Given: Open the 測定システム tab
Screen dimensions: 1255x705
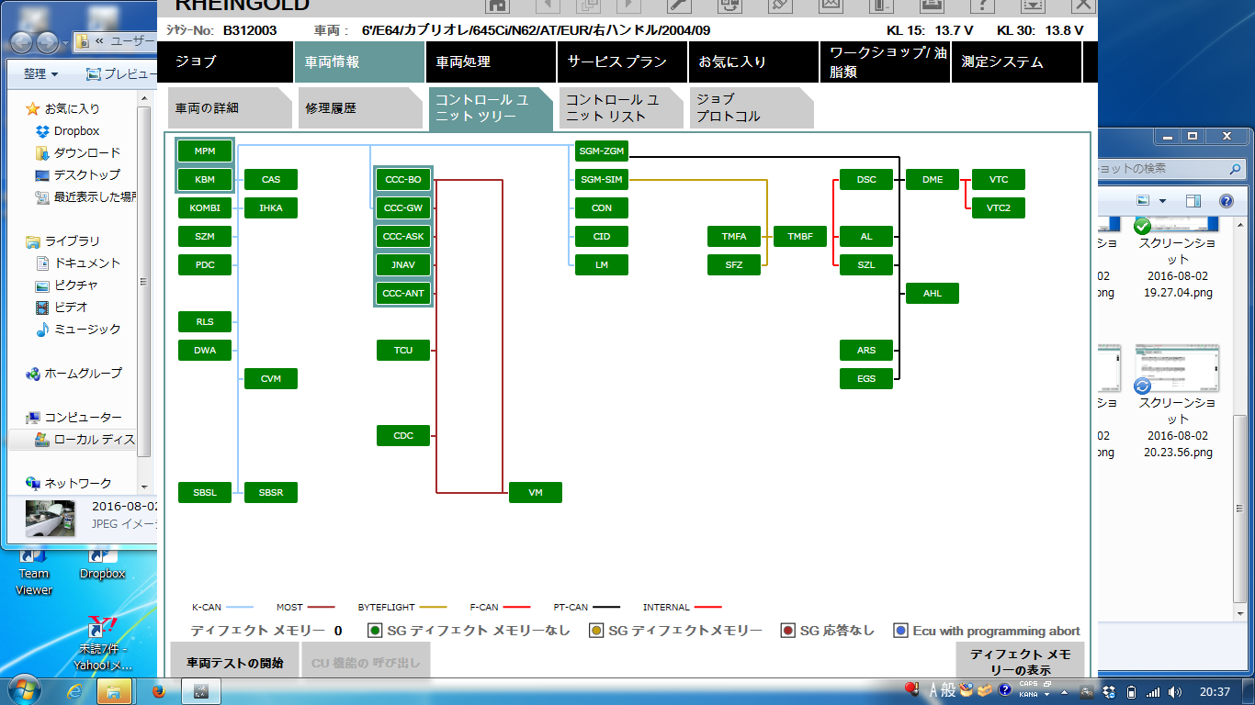Looking at the screenshot, I should pos(1016,62).
